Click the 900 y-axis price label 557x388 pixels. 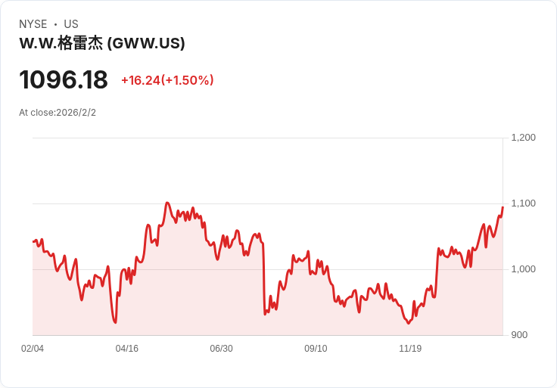(x=519, y=335)
